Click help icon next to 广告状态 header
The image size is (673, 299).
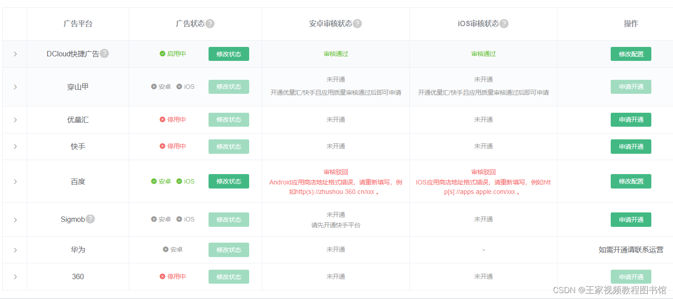point(210,24)
